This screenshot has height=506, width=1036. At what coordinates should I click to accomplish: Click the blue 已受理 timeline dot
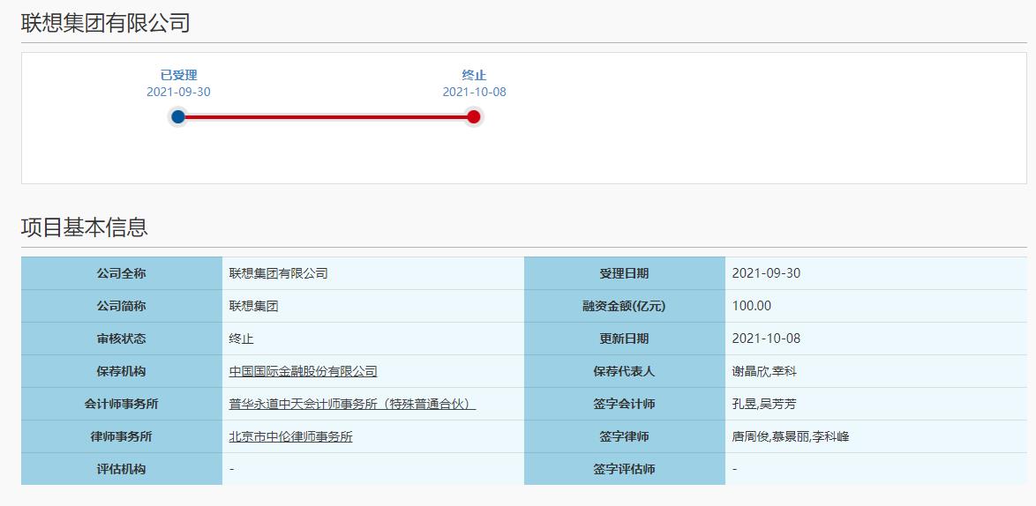pos(178,116)
